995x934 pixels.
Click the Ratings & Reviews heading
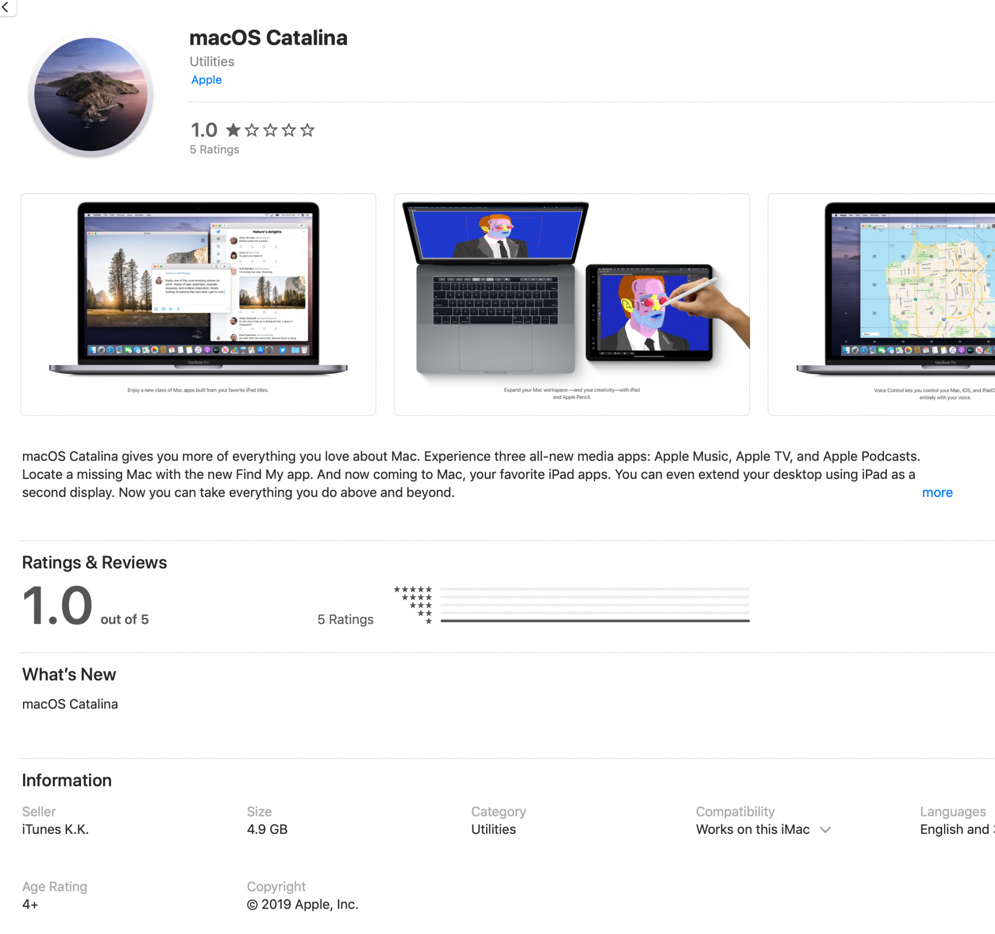tap(94, 563)
